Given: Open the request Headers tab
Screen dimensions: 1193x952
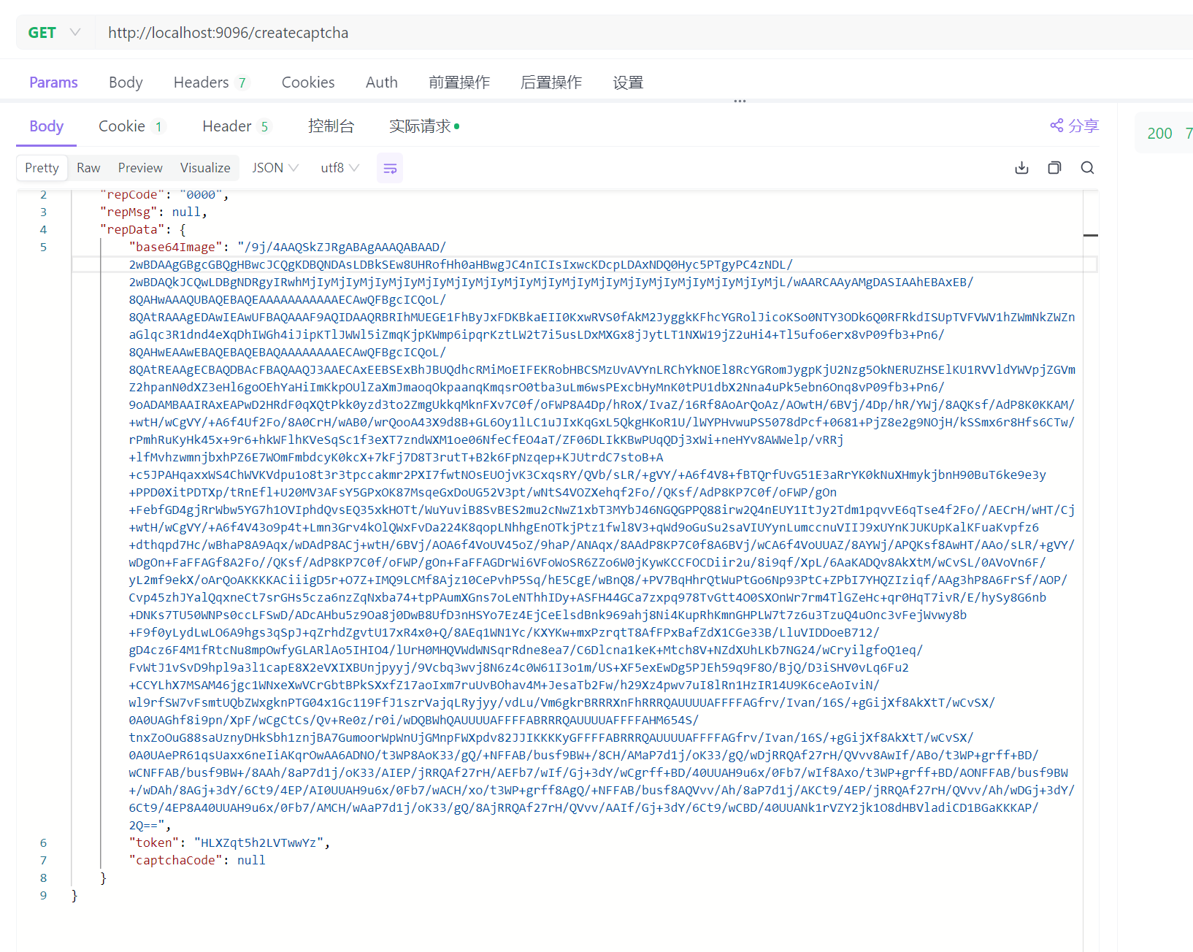Looking at the screenshot, I should click(212, 82).
